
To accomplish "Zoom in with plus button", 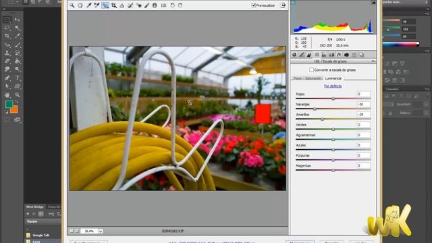I will pyautogui.click(x=77, y=231).
